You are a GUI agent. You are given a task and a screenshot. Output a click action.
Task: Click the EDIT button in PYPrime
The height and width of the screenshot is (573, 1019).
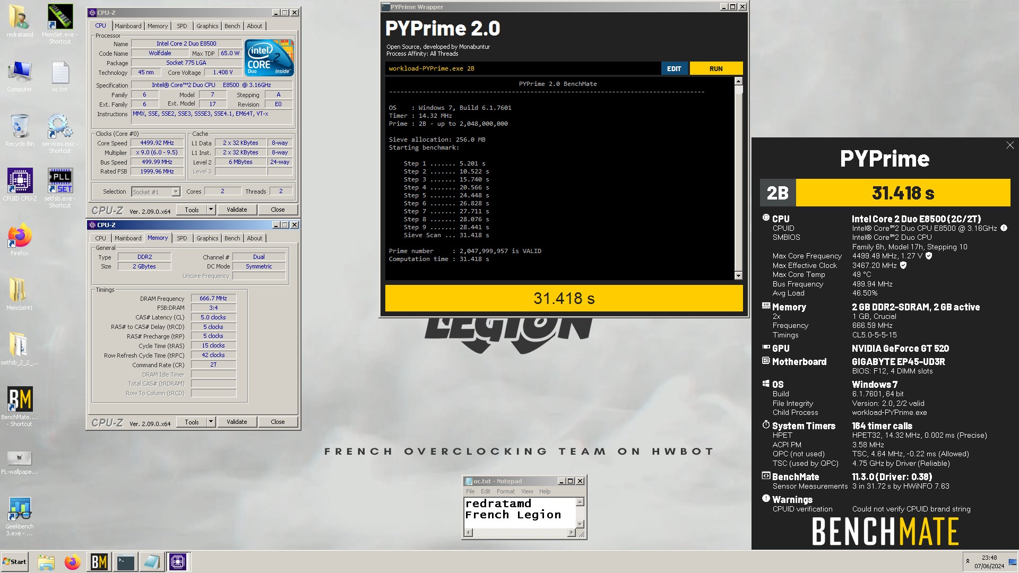click(x=674, y=68)
